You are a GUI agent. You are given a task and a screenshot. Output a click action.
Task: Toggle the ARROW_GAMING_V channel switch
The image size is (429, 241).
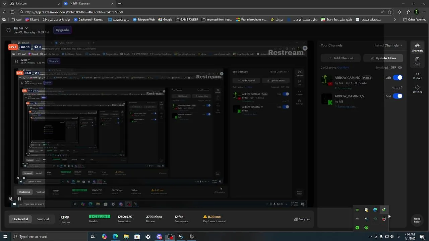tap(397, 96)
